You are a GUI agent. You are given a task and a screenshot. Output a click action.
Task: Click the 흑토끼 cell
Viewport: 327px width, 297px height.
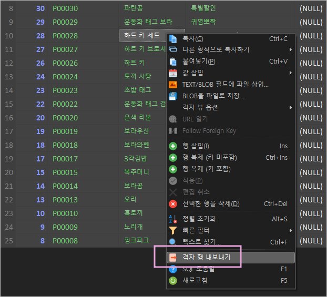142,213
